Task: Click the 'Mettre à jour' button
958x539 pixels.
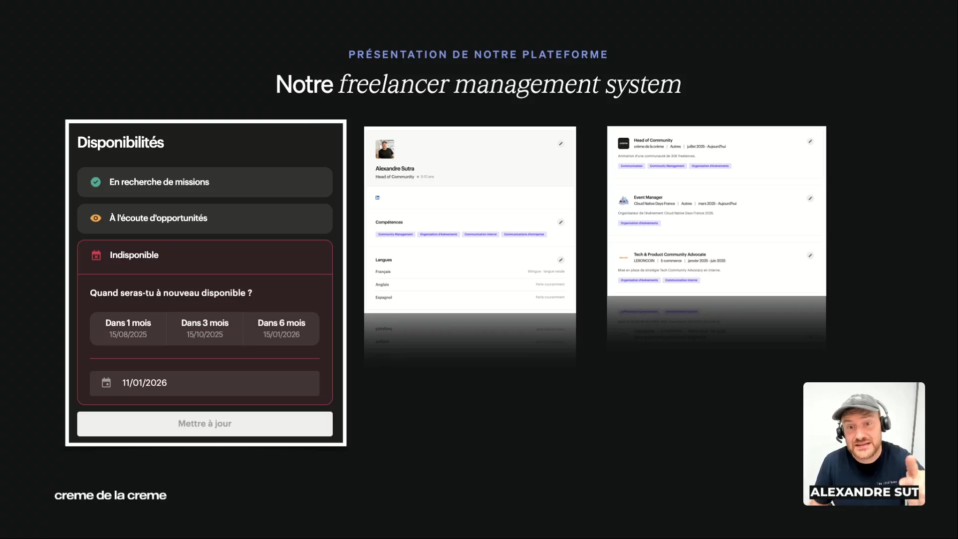Action: [205, 424]
